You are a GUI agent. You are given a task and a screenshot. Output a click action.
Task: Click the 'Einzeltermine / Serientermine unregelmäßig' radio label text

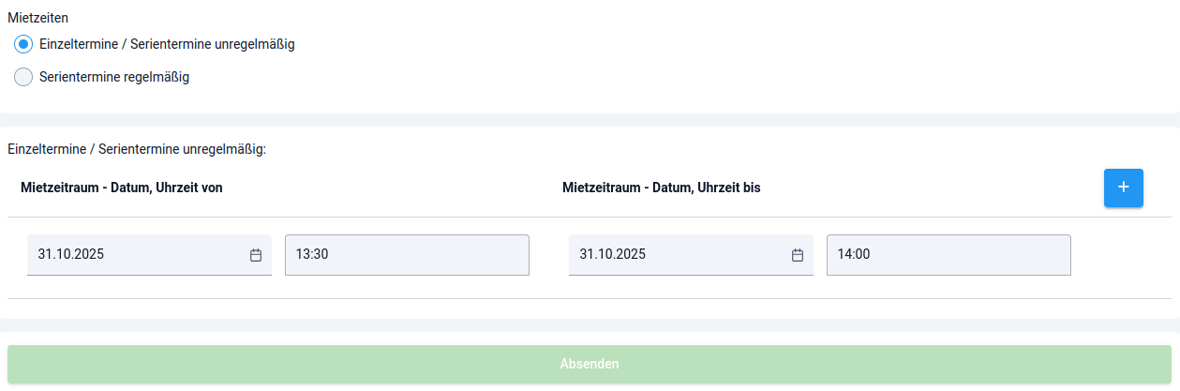167,44
